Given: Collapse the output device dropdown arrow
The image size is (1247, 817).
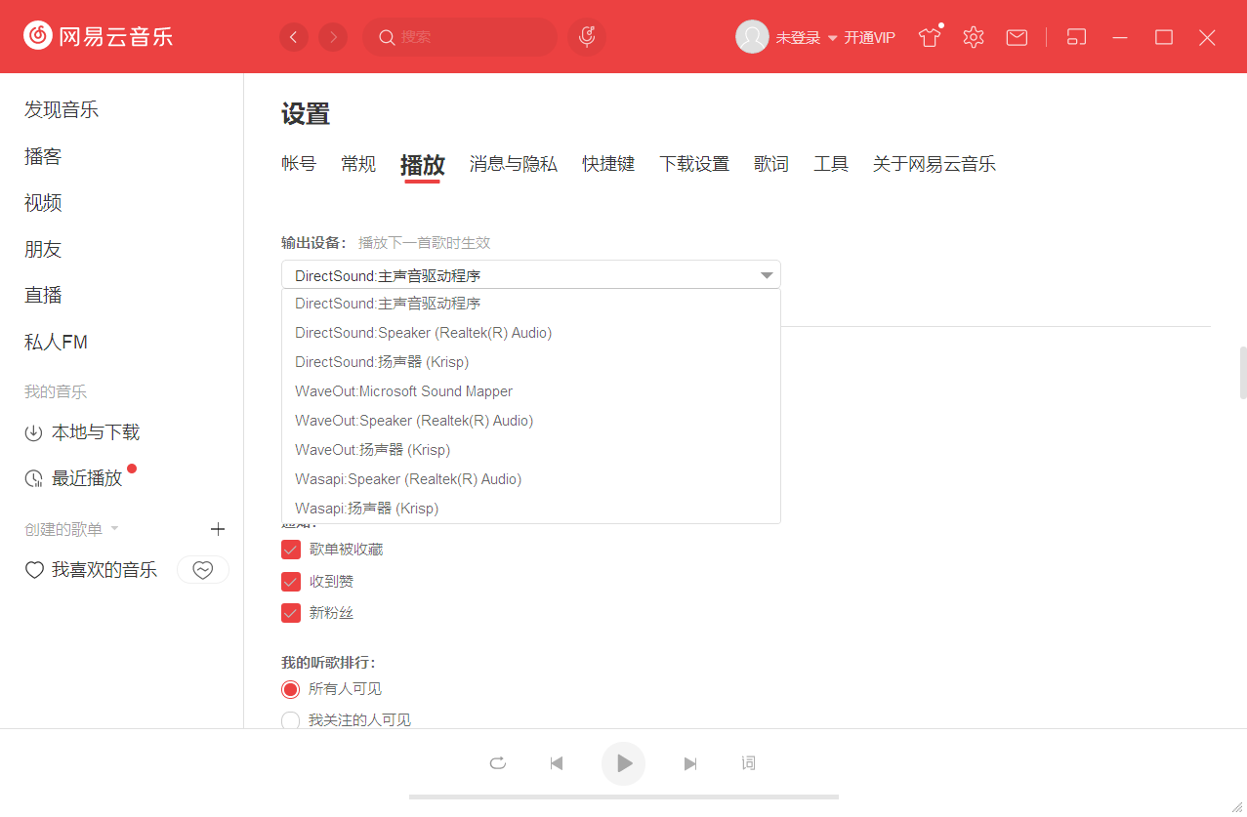Looking at the screenshot, I should [x=767, y=275].
